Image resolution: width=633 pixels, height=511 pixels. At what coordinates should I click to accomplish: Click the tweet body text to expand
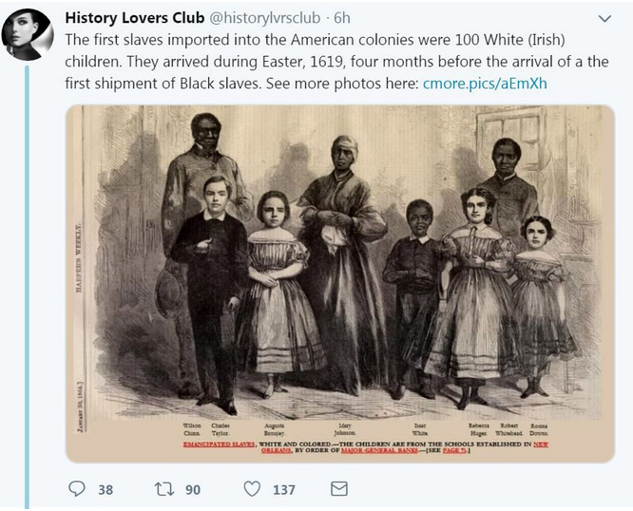click(x=336, y=62)
